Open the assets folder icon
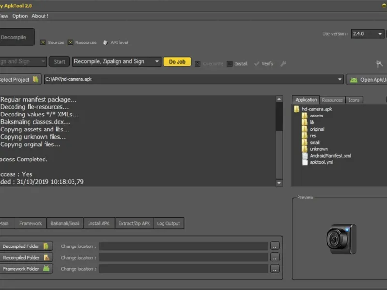The image size is (387, 290). click(305, 116)
